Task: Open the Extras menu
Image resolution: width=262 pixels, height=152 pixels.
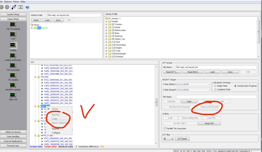Action: (16, 2)
